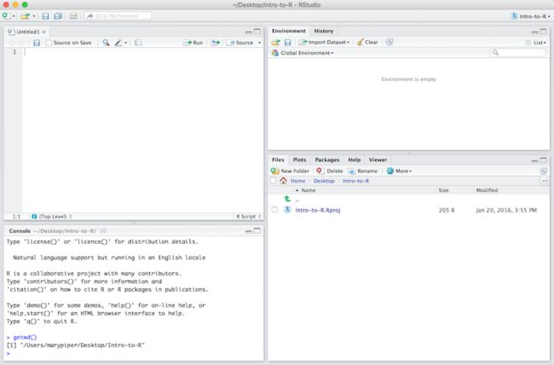Switch to the Environment tab
The image size is (554, 365).
pyautogui.click(x=289, y=31)
